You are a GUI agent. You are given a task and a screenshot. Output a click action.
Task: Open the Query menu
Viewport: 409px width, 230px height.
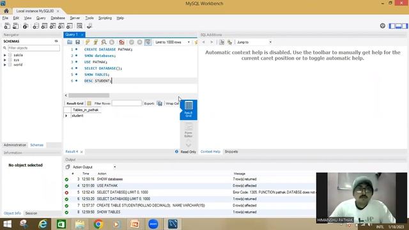click(x=41, y=18)
